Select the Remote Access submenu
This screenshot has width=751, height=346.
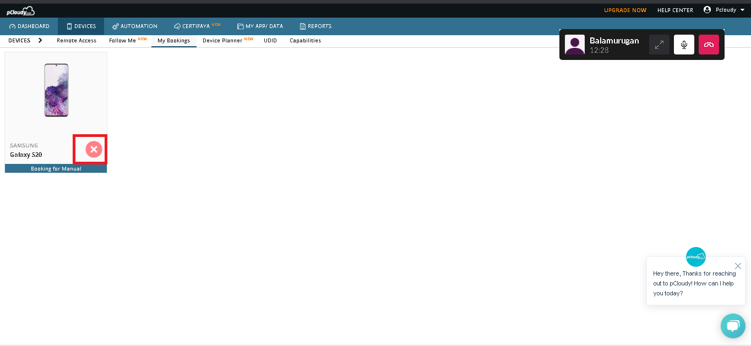click(77, 41)
